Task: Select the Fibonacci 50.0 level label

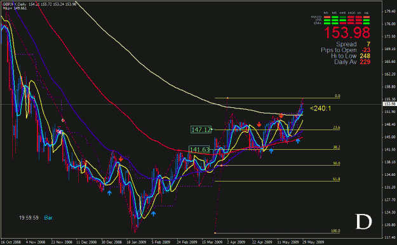Action: (x=337, y=163)
